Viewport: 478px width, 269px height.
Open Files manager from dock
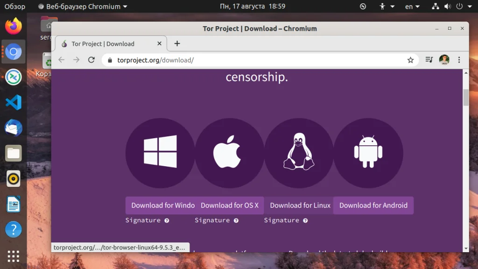14,153
